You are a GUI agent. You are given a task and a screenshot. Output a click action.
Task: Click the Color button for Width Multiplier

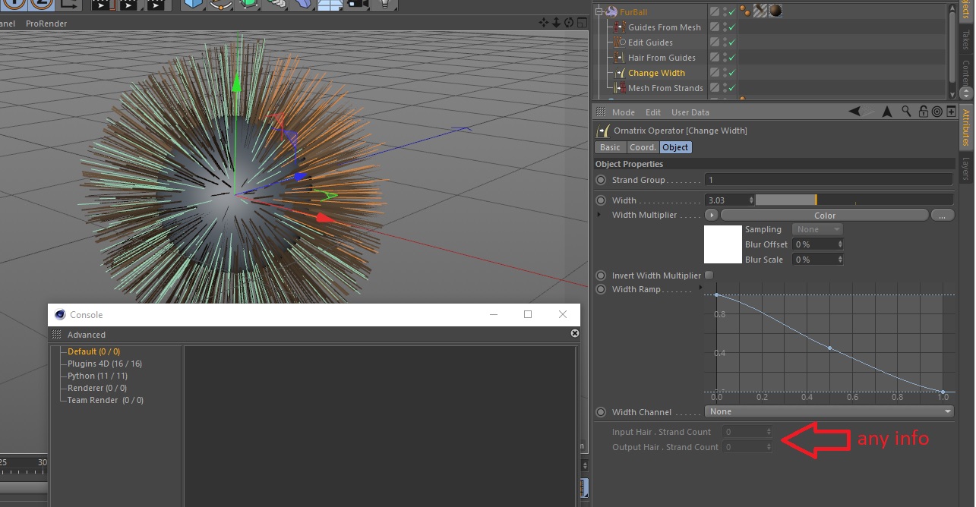(x=824, y=216)
